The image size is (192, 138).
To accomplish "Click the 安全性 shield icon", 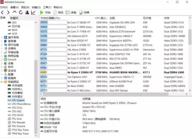I will pos(5,71).
